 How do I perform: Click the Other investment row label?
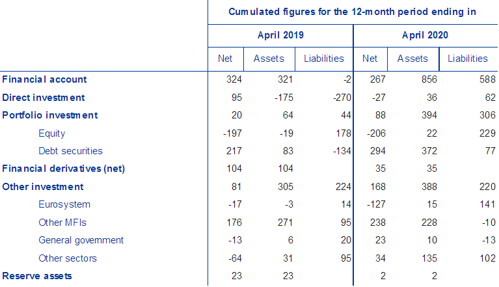[x=43, y=187]
